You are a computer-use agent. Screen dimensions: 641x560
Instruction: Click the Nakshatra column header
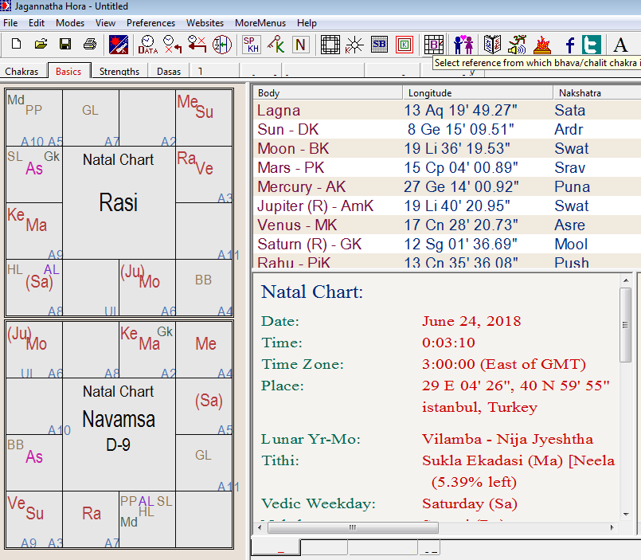[597, 93]
